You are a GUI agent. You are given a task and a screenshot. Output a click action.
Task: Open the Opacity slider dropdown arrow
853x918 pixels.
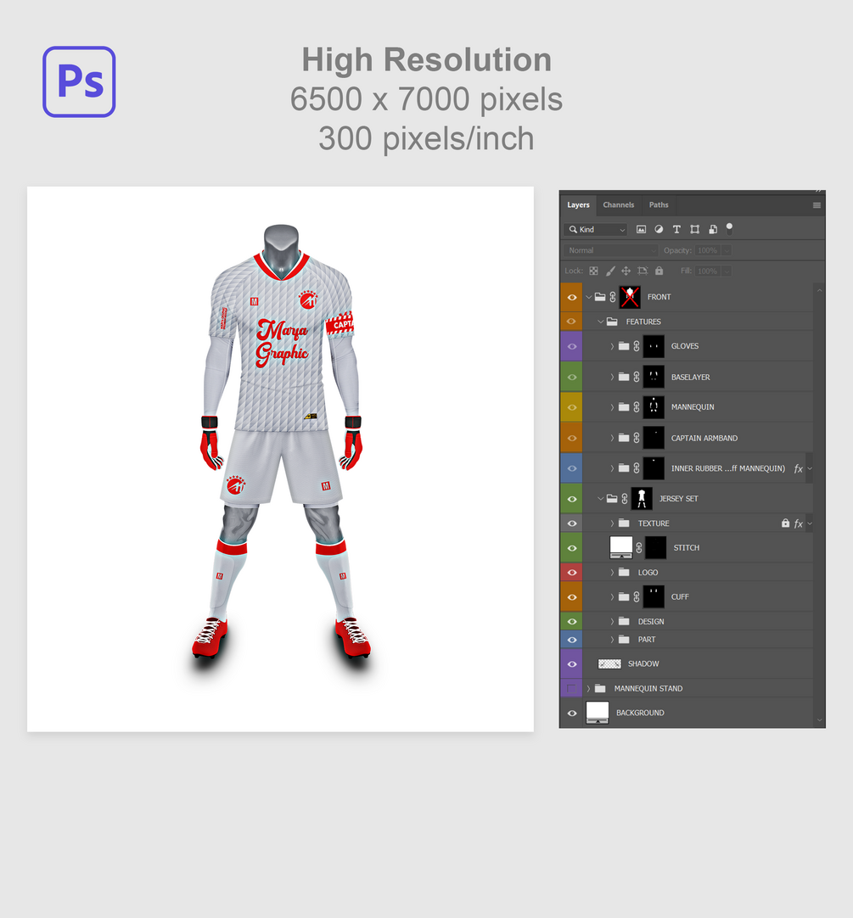coord(727,250)
